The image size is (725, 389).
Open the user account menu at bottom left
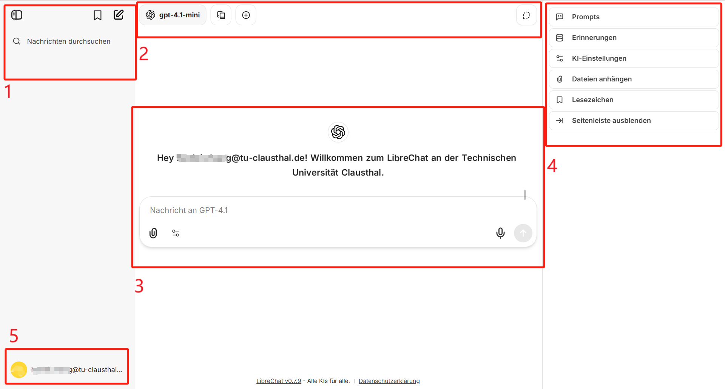[67, 370]
